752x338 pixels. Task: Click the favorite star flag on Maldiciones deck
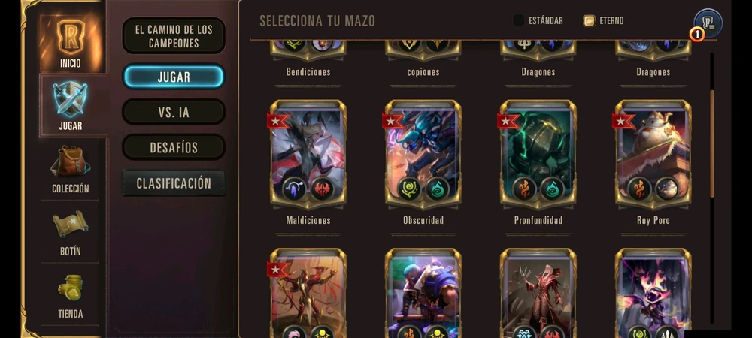pos(278,121)
